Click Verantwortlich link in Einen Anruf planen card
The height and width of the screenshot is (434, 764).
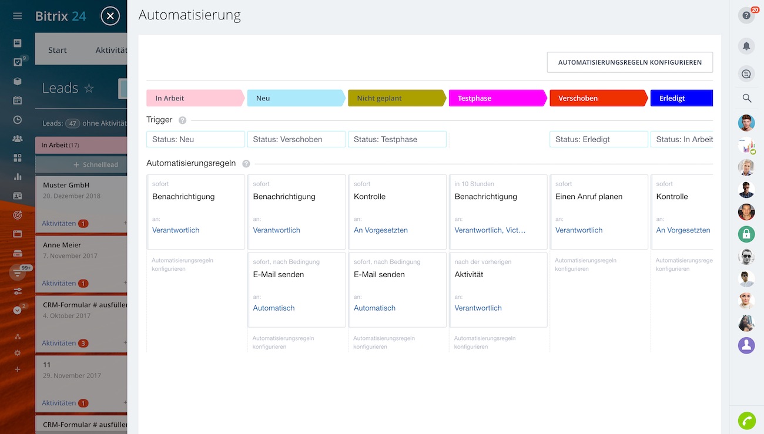pos(579,230)
